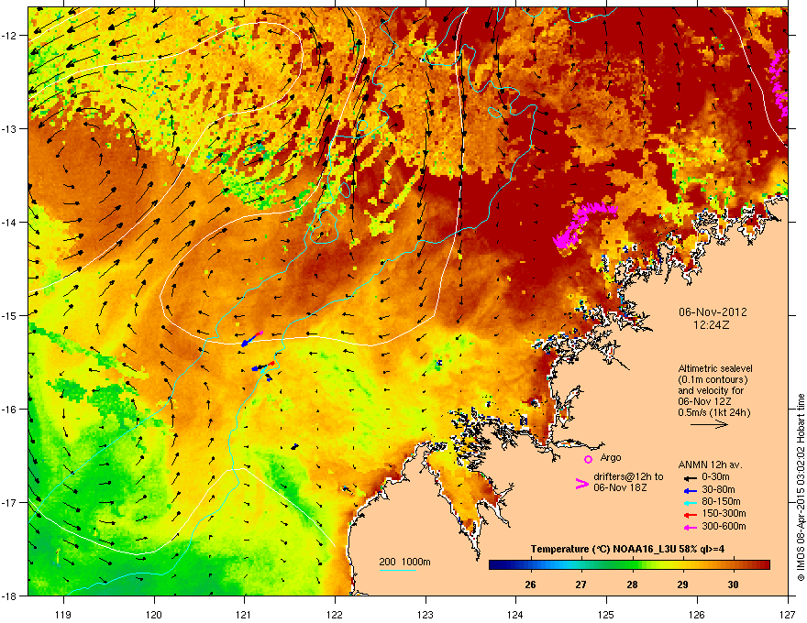
Task: Click the magenta drifters chevron symbol in legend
Action: 581,484
